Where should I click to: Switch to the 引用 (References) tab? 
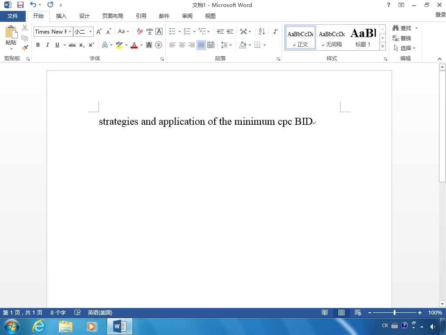[141, 16]
